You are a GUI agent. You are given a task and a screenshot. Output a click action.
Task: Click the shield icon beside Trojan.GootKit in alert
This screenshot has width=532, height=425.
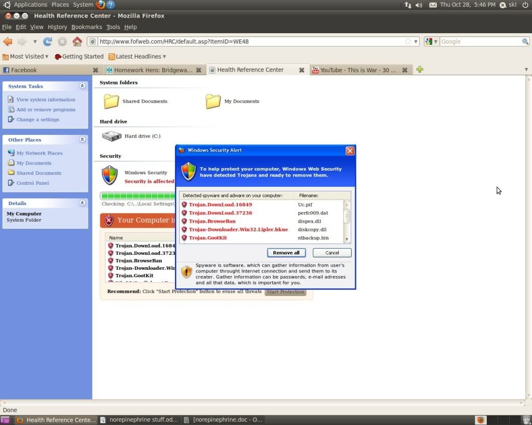(184, 238)
